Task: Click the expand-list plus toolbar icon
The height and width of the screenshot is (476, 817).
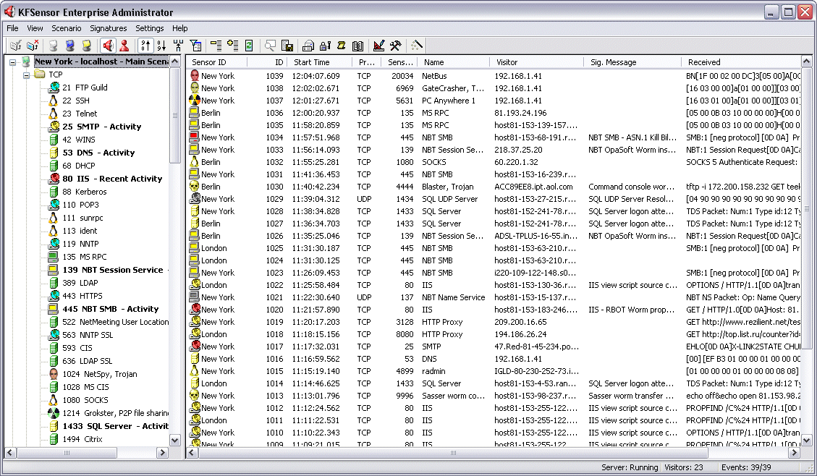Action: pos(232,46)
